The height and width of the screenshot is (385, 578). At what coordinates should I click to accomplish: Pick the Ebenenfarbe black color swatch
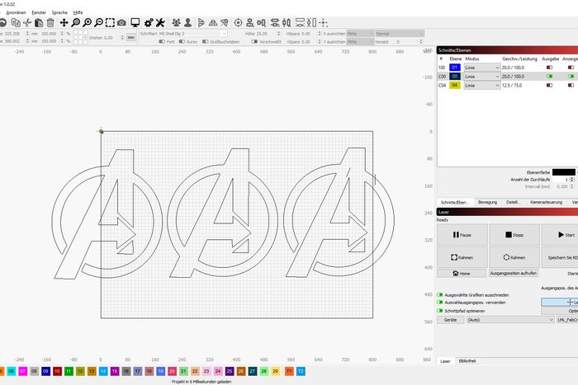(564, 172)
